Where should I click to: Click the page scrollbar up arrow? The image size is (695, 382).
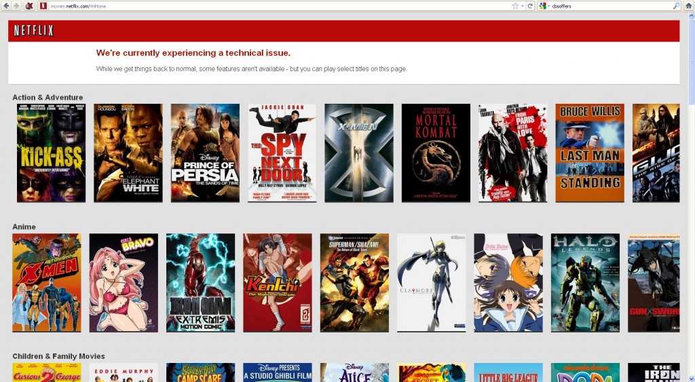click(691, 16)
